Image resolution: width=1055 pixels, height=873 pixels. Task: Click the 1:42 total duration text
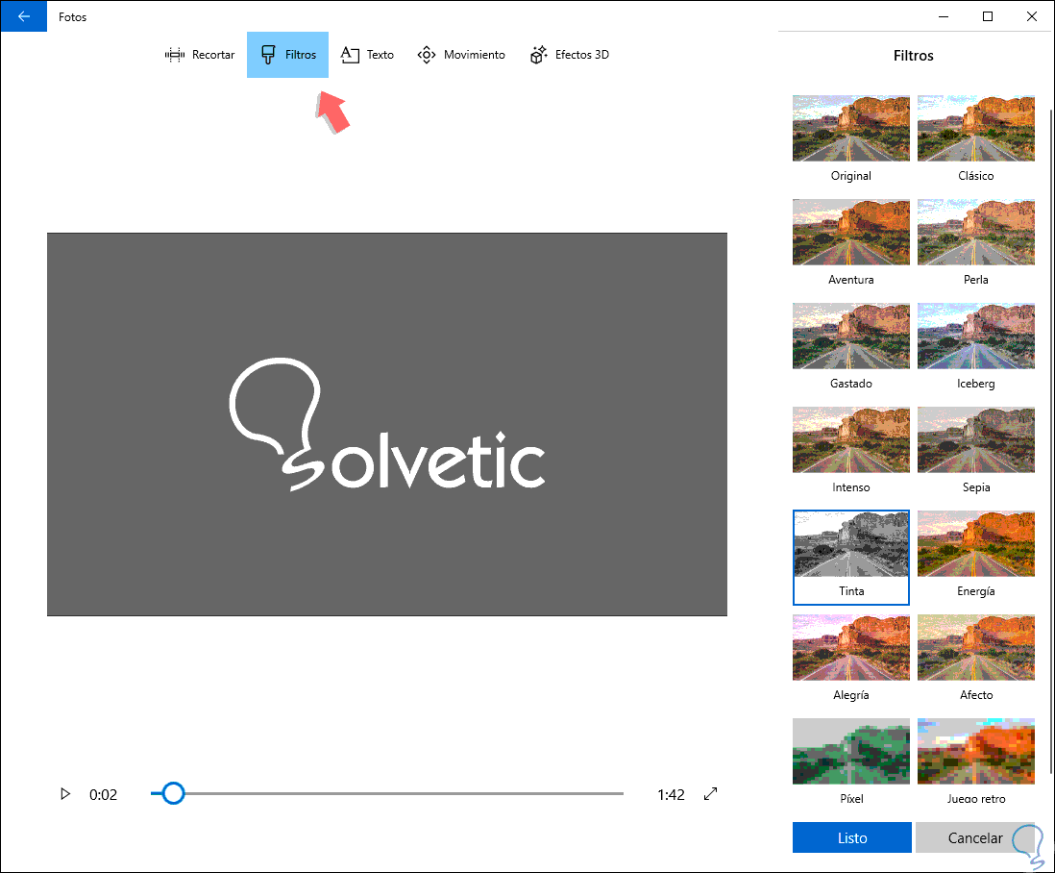[x=671, y=794]
